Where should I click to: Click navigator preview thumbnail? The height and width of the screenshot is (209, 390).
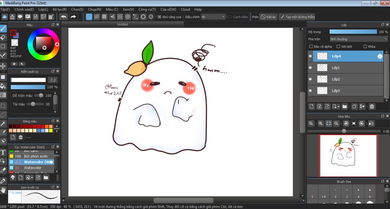(348, 156)
